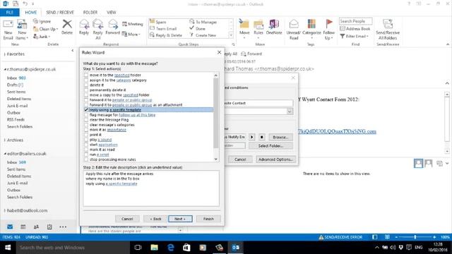Open the combo box dropdown in rear dialog
The width and height of the screenshot is (452, 254).
pos(290,111)
